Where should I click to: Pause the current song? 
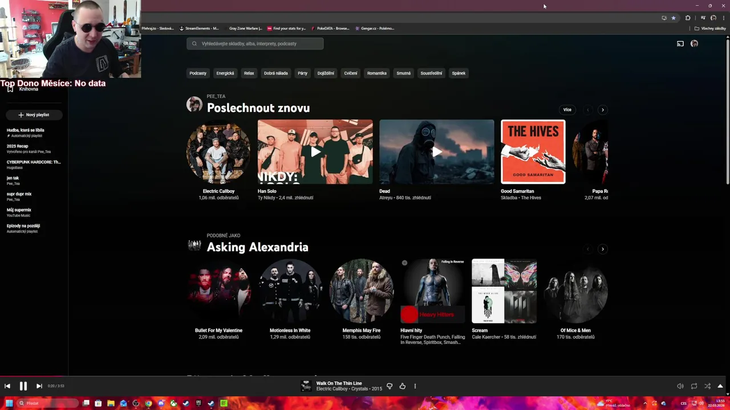click(23, 386)
